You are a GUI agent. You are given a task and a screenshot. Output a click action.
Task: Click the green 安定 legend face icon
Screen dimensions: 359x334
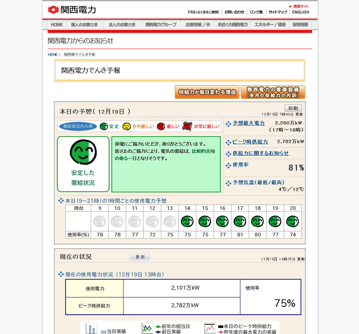[x=104, y=127]
